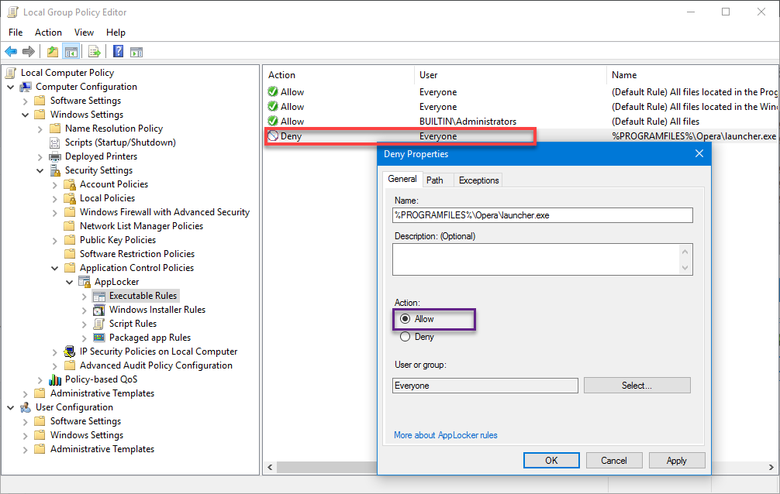780x494 pixels.
Task: Switch to the Exceptions tab
Action: tap(478, 180)
